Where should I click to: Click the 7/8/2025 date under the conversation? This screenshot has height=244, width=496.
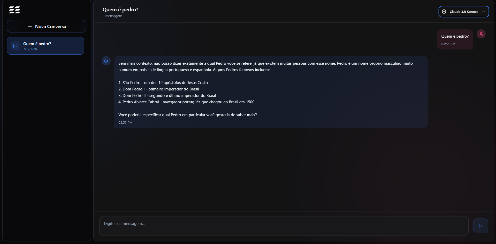click(30, 49)
